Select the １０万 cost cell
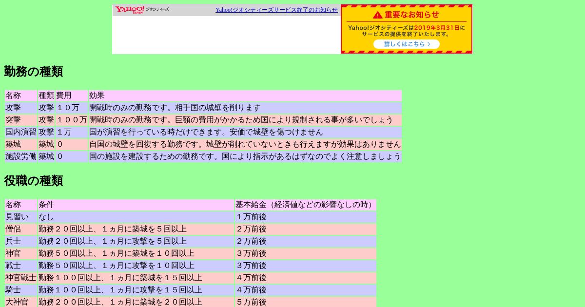 [72, 108]
